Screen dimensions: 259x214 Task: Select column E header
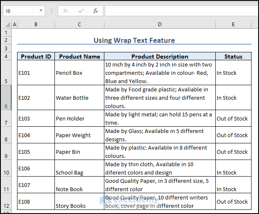tap(233, 25)
